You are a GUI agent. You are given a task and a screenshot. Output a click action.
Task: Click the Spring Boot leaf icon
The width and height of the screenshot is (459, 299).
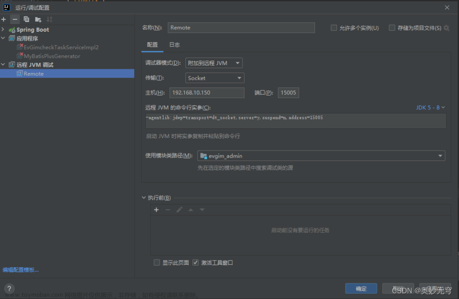(x=12, y=30)
